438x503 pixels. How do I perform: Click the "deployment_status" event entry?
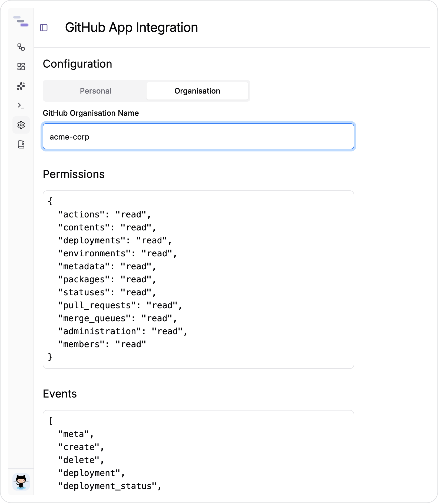(109, 486)
